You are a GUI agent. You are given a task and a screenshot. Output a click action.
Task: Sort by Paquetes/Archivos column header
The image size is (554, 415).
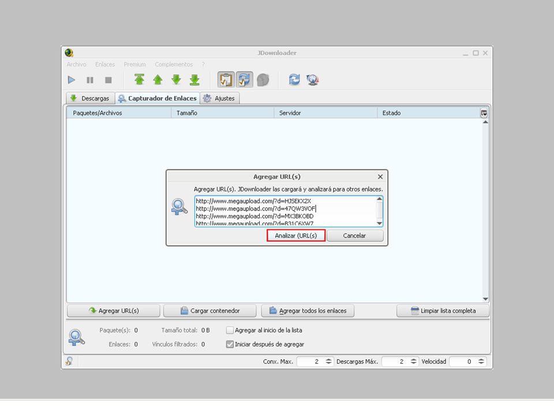coord(119,113)
